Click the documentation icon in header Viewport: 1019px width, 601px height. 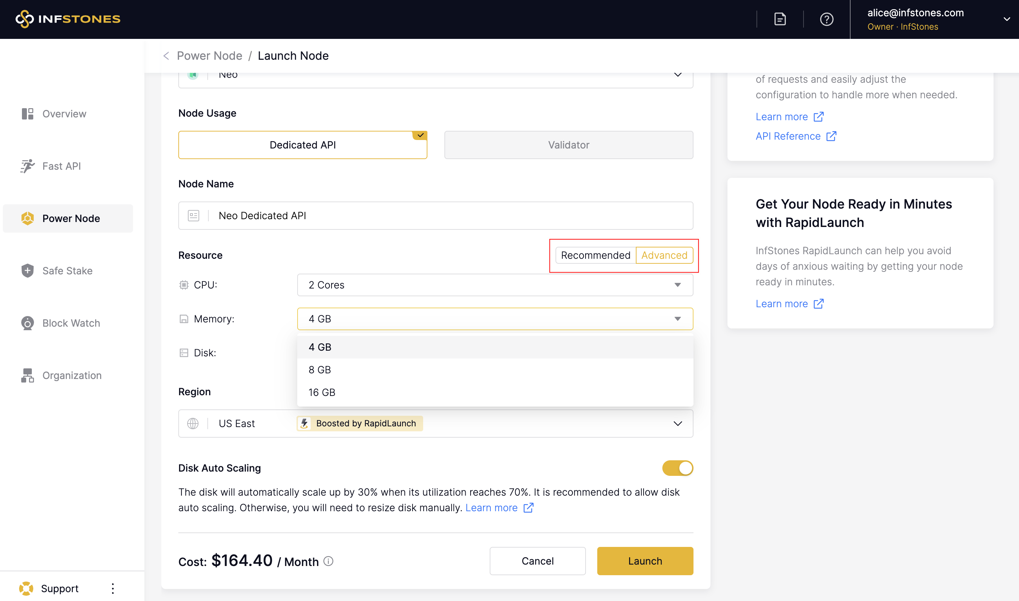780,19
